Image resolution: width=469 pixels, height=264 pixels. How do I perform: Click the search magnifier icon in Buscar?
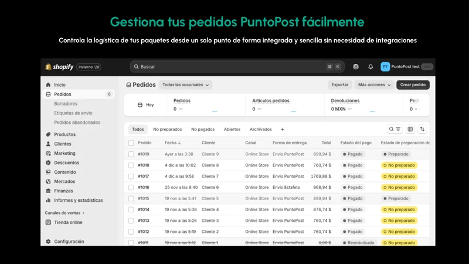[x=137, y=67]
